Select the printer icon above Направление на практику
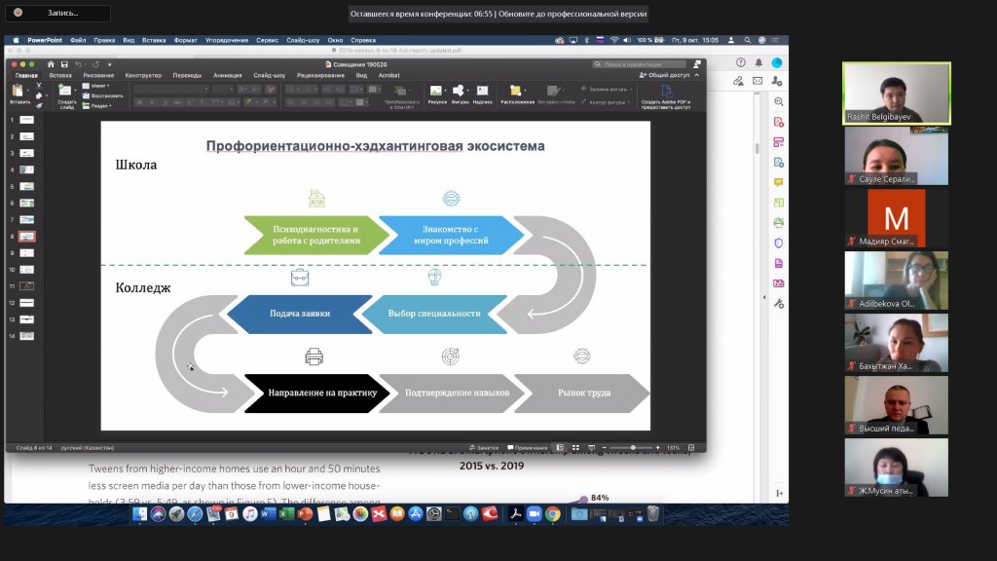This screenshot has height=561, width=997. pos(314,356)
